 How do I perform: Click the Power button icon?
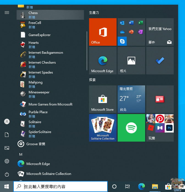click(7, 174)
